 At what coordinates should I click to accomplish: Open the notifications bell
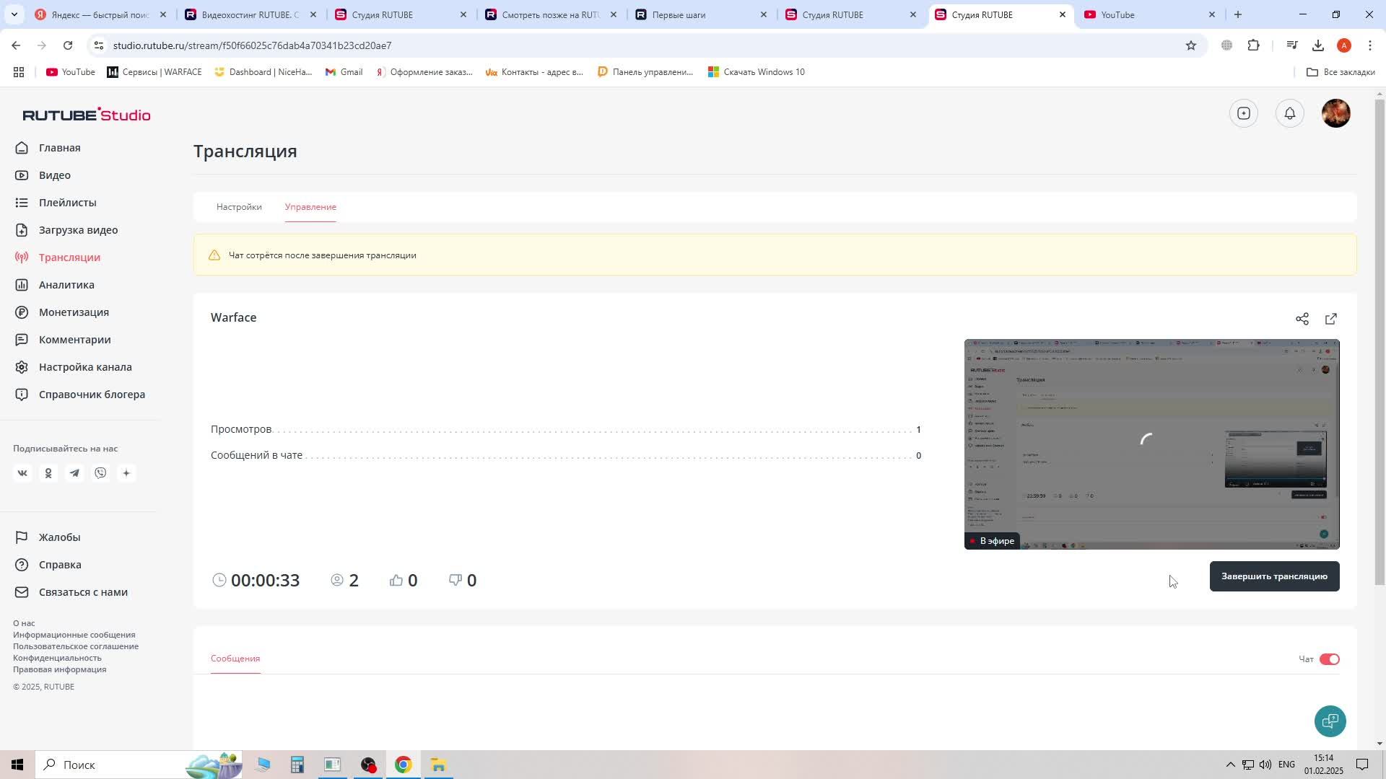[x=1289, y=113]
